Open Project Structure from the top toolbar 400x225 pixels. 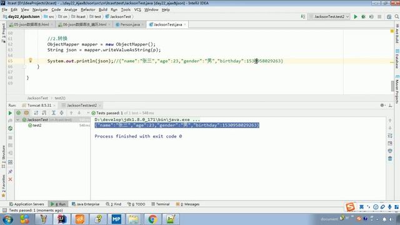389,17
